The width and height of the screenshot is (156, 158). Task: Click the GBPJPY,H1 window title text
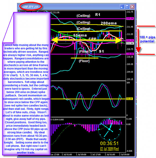coord(30,7)
